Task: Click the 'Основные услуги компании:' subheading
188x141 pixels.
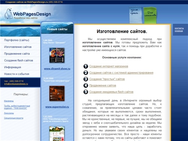Action: click(122, 58)
